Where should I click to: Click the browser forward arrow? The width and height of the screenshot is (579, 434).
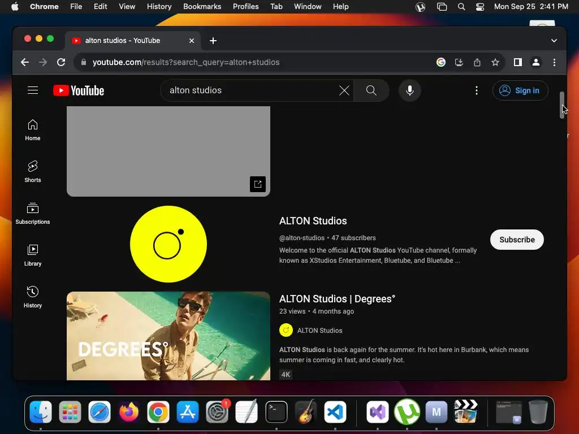click(x=43, y=62)
